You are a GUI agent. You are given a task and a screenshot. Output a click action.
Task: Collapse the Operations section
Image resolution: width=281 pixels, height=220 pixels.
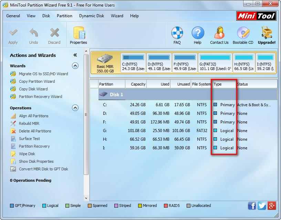pyautogui.click(x=75, y=108)
